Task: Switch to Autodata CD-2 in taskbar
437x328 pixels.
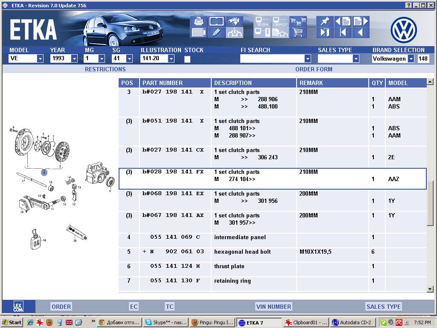Action: coord(352,322)
